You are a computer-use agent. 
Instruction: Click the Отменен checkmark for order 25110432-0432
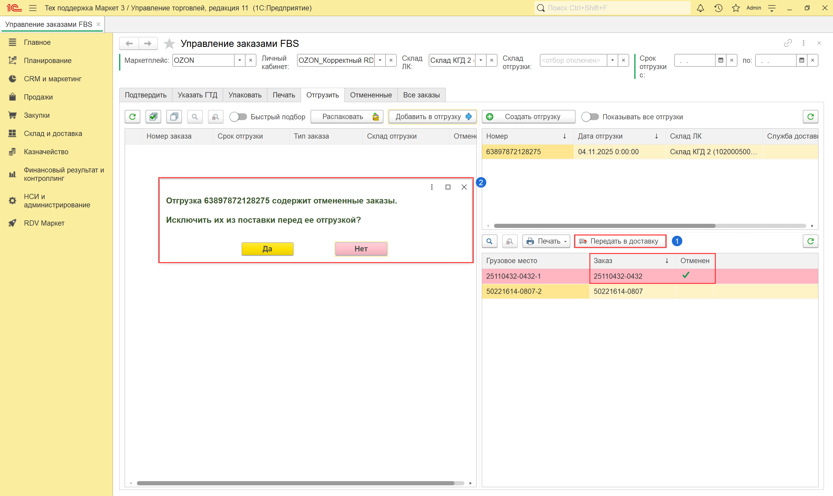686,275
